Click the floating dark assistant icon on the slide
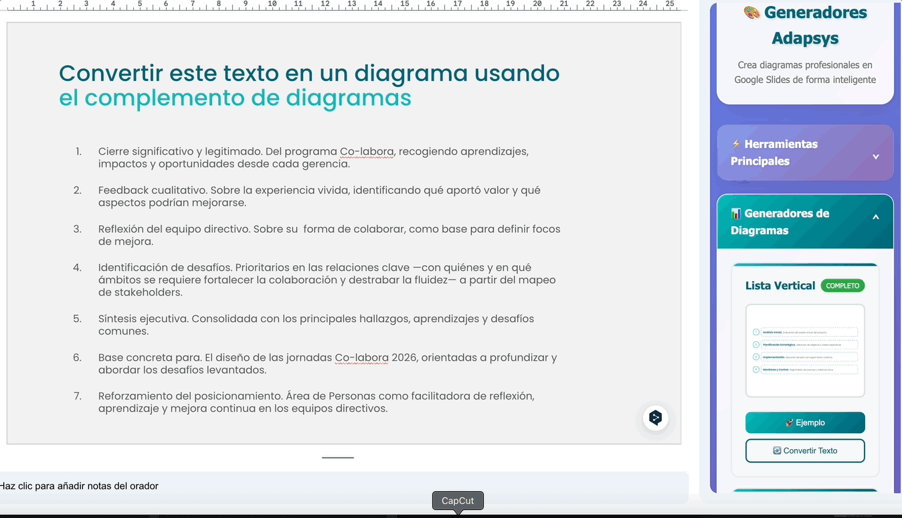This screenshot has width=902, height=518. [656, 418]
